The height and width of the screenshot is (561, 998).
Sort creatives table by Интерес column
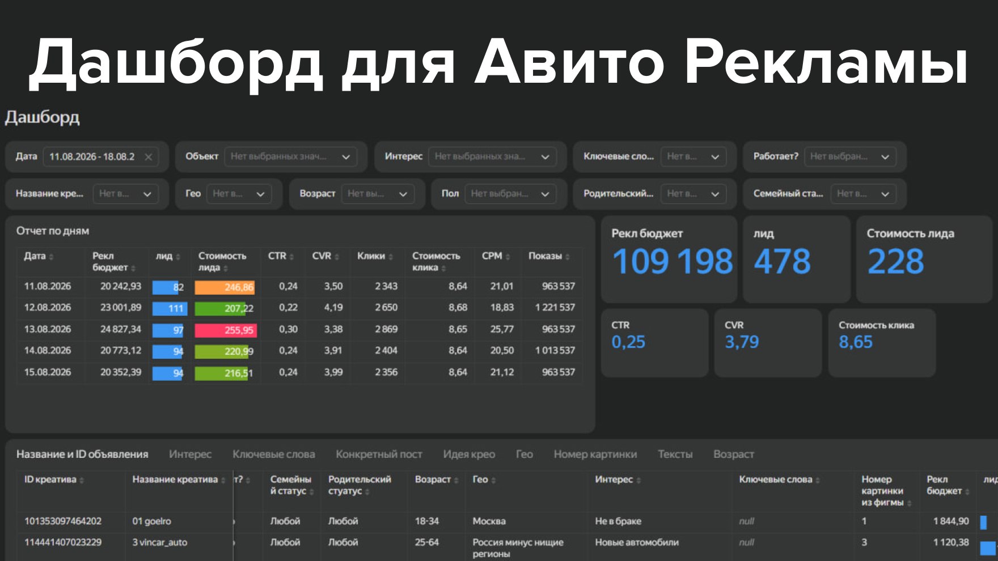[x=618, y=479]
